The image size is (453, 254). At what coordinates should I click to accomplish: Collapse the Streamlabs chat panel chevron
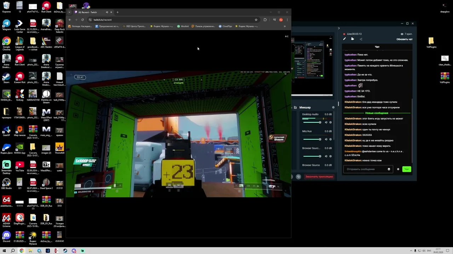pyautogui.click(x=339, y=28)
